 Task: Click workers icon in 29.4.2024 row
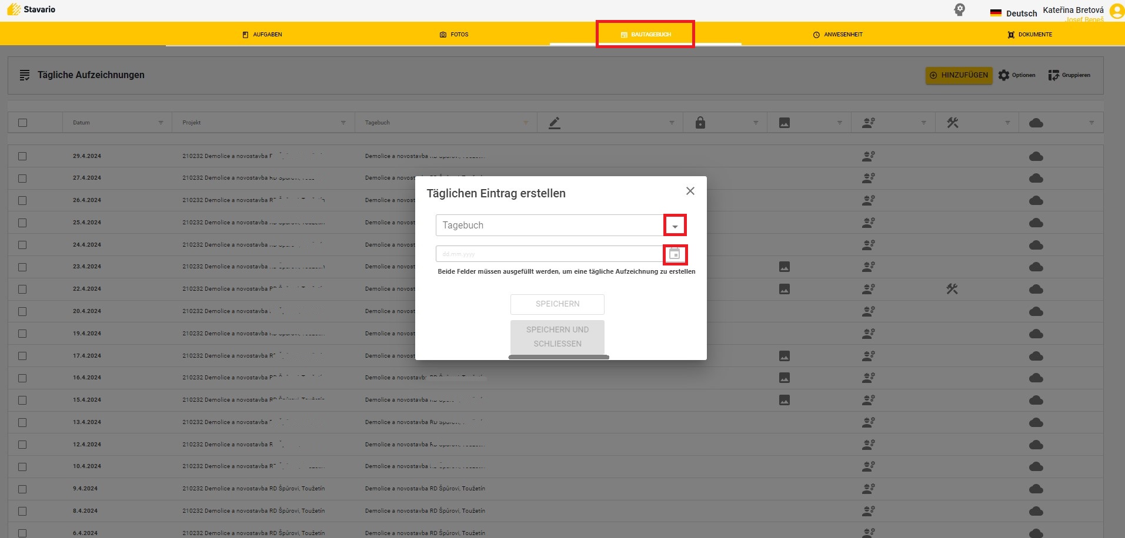click(x=869, y=156)
